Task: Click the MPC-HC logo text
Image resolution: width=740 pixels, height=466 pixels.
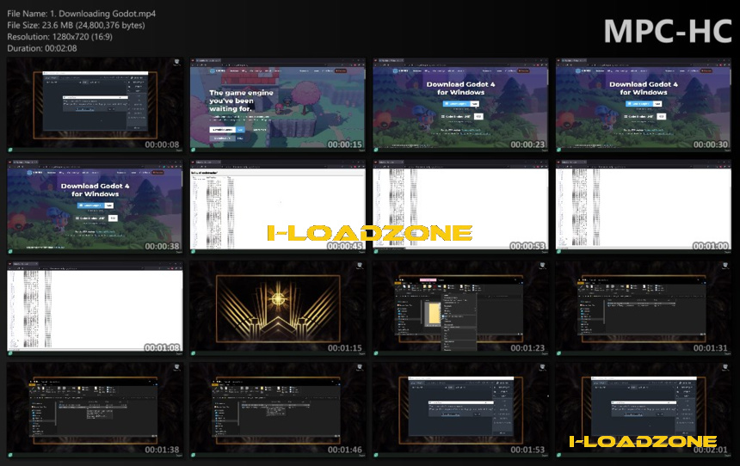Action: point(668,31)
